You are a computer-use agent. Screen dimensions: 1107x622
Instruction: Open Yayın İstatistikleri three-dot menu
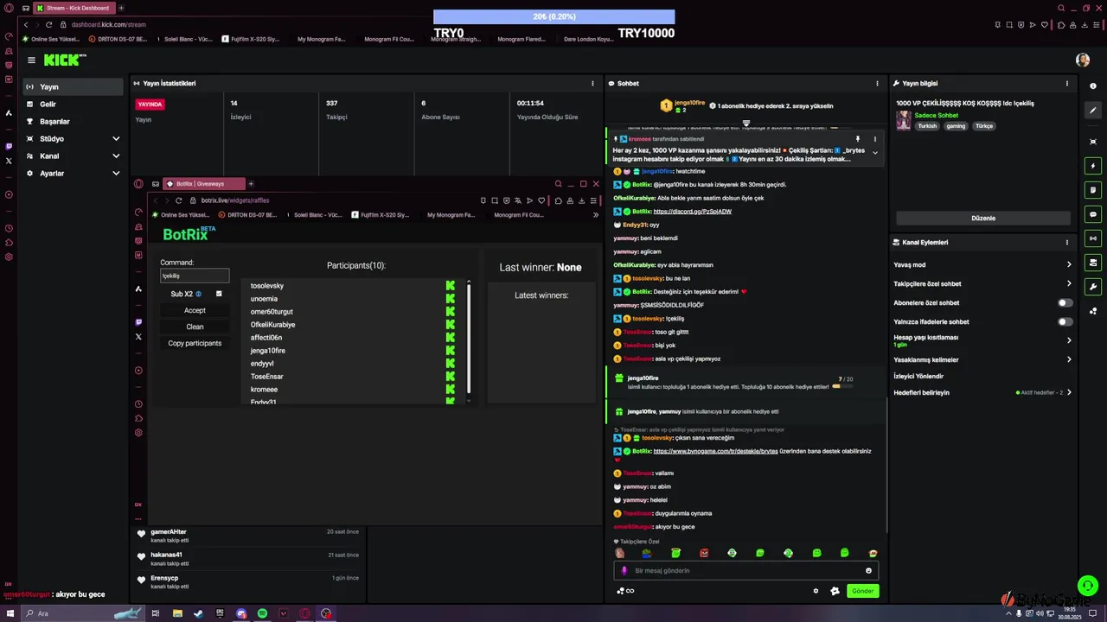592,84
